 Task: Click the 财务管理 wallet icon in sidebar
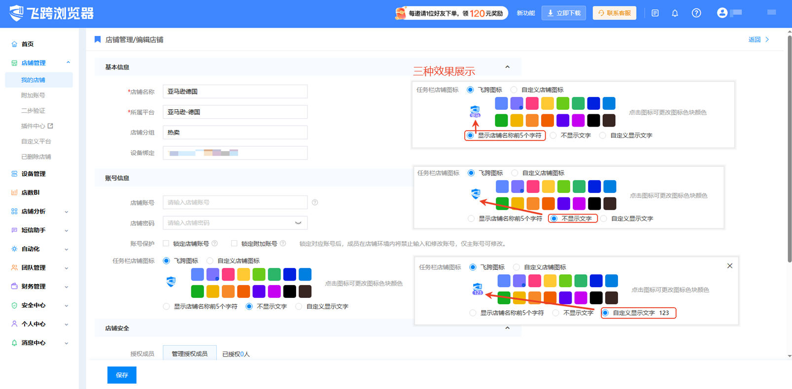click(14, 287)
